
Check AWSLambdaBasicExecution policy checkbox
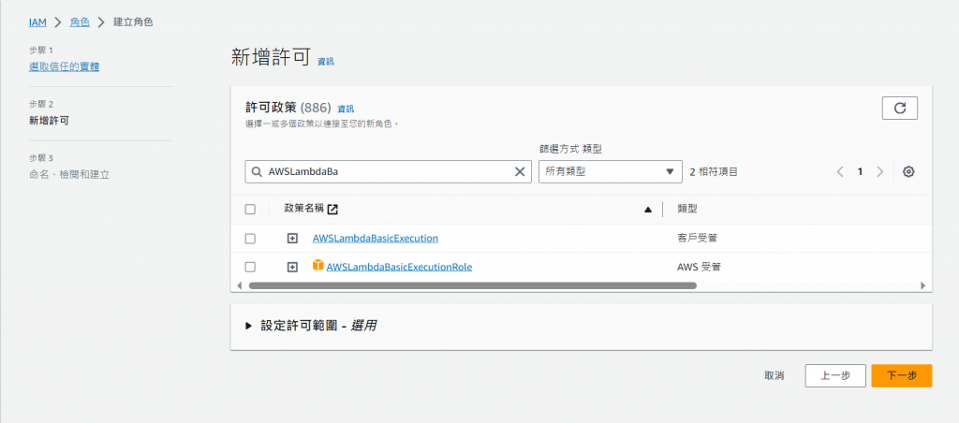coord(250,239)
